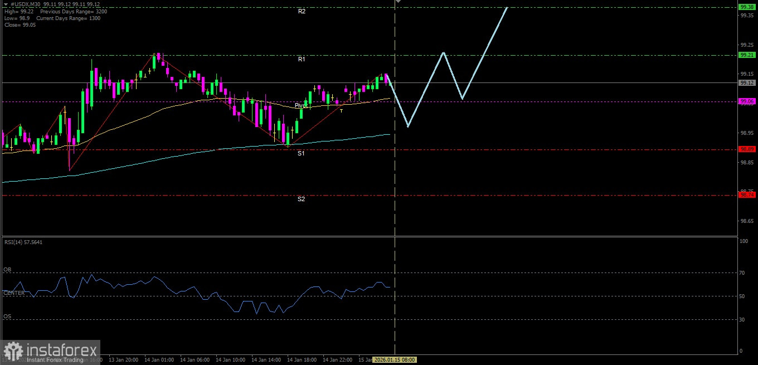This screenshot has height=365, width=758.
Task: Open the chart menu arrow beside #USDX,M30
Action: click(x=6, y=4)
